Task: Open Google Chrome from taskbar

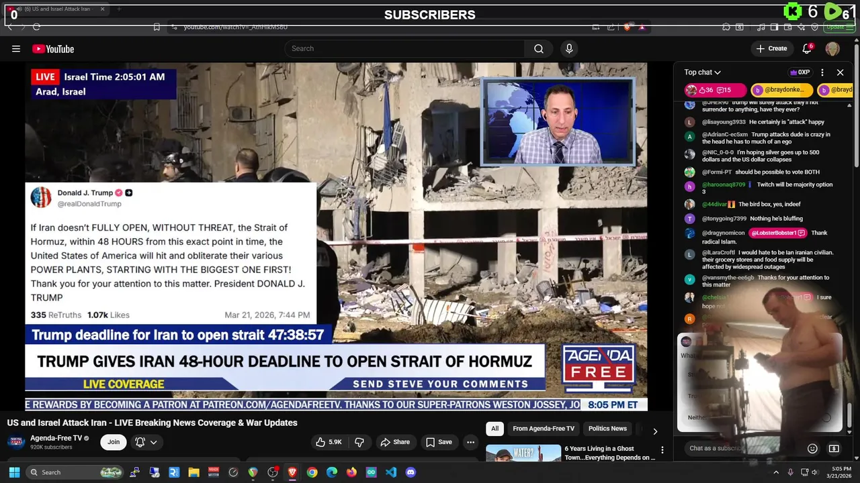Action: (312, 472)
